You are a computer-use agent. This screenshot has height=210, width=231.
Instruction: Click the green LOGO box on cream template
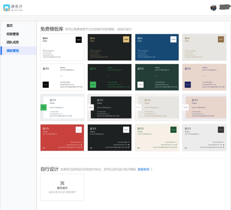click(x=173, y=130)
